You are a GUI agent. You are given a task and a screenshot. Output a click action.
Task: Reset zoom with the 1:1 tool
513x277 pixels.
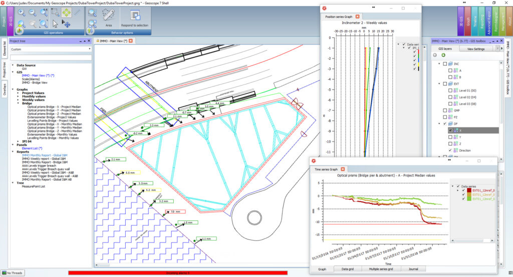[44, 12]
